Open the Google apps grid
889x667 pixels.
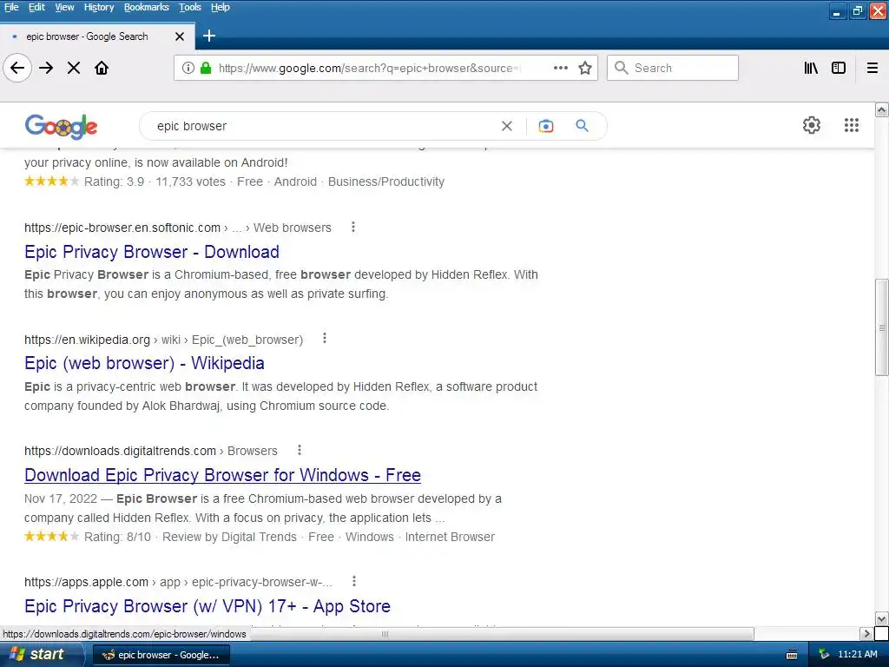click(852, 125)
